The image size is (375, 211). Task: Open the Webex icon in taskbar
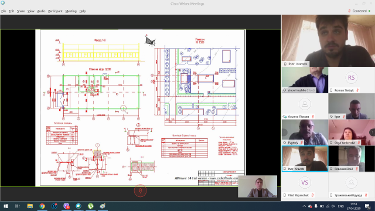coord(79,206)
